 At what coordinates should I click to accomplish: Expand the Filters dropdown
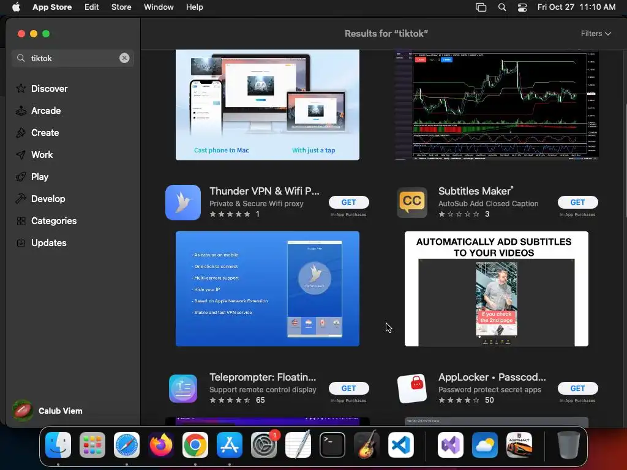point(596,34)
